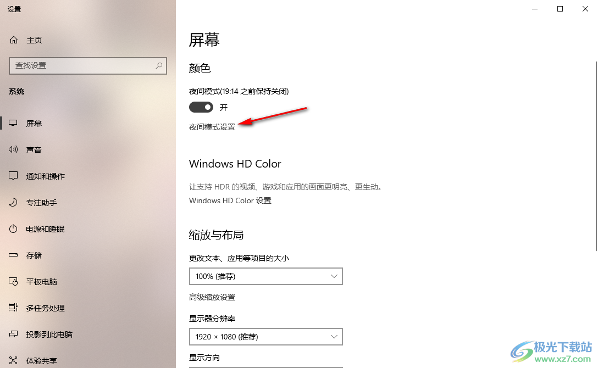Click the search magnifier icon
Image resolution: width=598 pixels, height=368 pixels.
click(159, 65)
